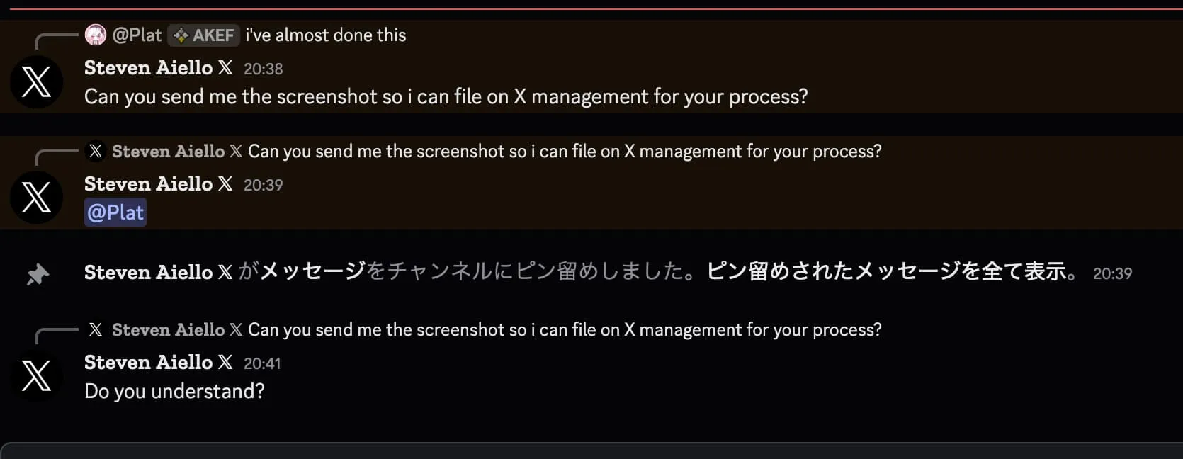Click the small X avatar in the 20:39 reply preview
The height and width of the screenshot is (459, 1183).
(95, 150)
